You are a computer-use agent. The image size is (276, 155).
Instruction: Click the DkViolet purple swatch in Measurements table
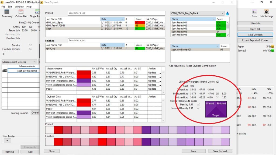[x=84, y=81]
